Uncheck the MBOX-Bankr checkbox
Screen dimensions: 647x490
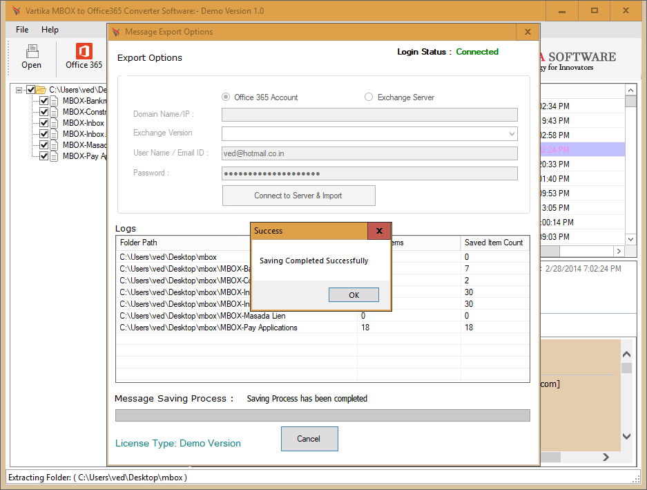tap(44, 101)
